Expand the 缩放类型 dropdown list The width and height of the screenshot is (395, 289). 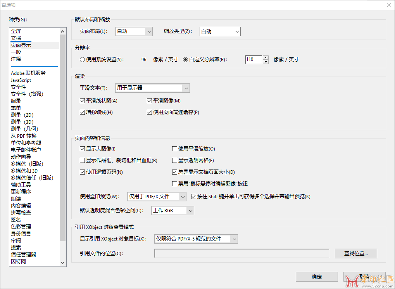coord(220,31)
